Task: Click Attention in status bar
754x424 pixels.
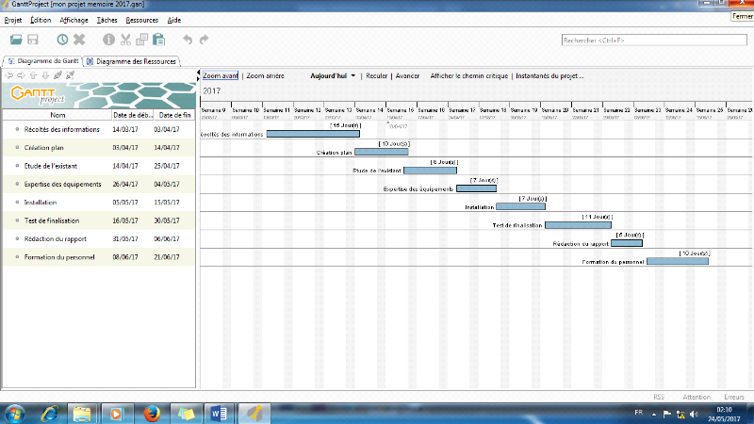Action: point(697,397)
